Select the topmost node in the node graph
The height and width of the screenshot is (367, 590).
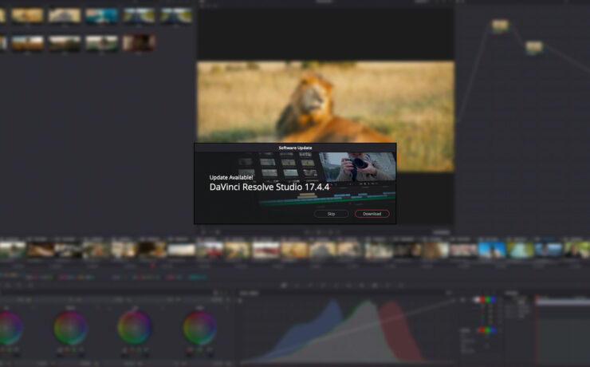500,26
